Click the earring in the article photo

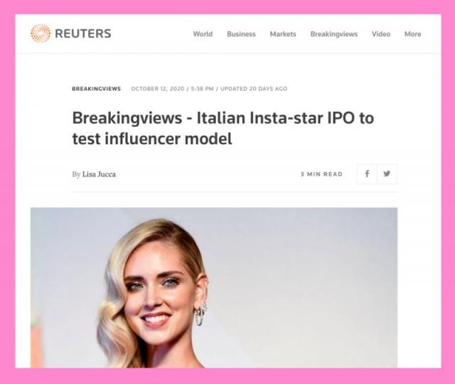point(200,314)
